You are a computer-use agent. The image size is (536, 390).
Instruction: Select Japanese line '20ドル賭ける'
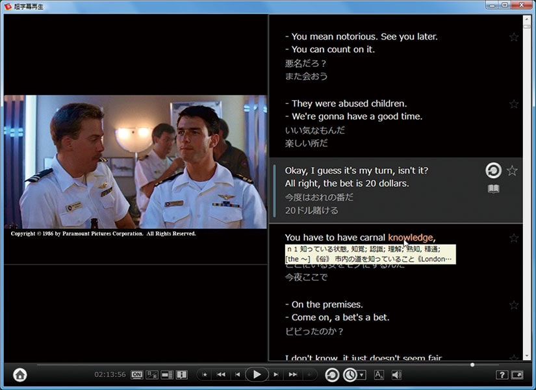(x=311, y=211)
